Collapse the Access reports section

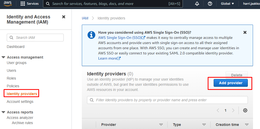pyautogui.click(x=3, y=112)
